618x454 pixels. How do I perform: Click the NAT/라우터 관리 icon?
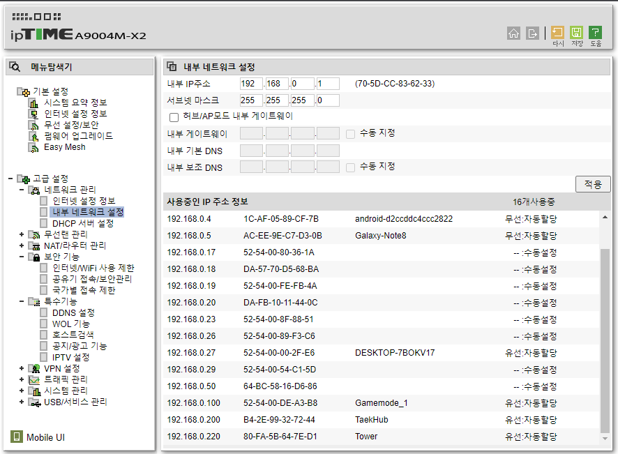point(34,246)
